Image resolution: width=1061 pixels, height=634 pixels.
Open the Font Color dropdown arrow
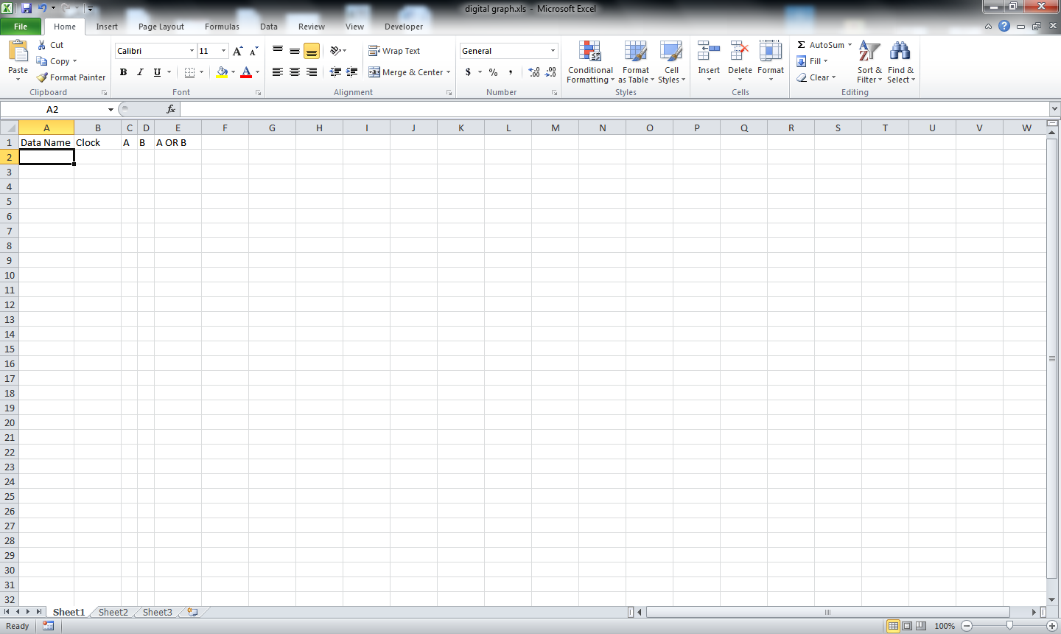point(257,72)
